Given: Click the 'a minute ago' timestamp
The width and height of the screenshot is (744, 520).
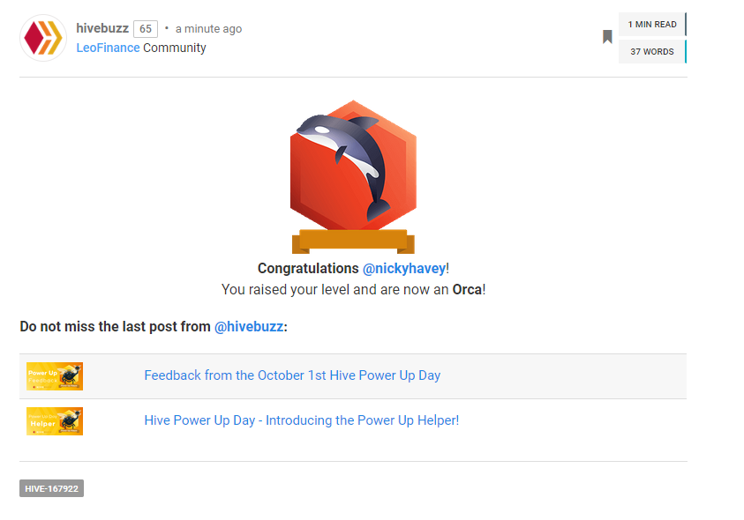Looking at the screenshot, I should click(x=209, y=29).
